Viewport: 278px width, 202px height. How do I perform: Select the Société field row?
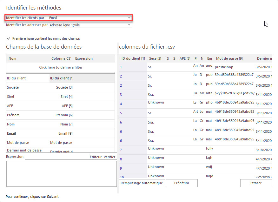(x=61, y=87)
